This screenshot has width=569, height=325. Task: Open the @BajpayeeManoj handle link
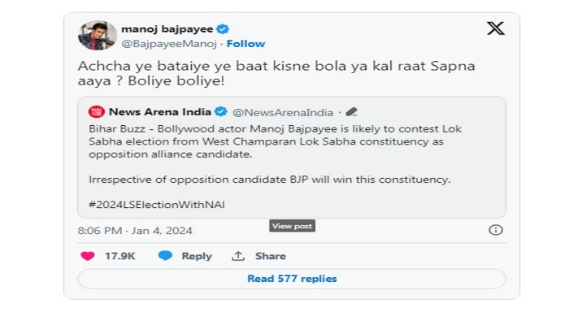pos(168,43)
